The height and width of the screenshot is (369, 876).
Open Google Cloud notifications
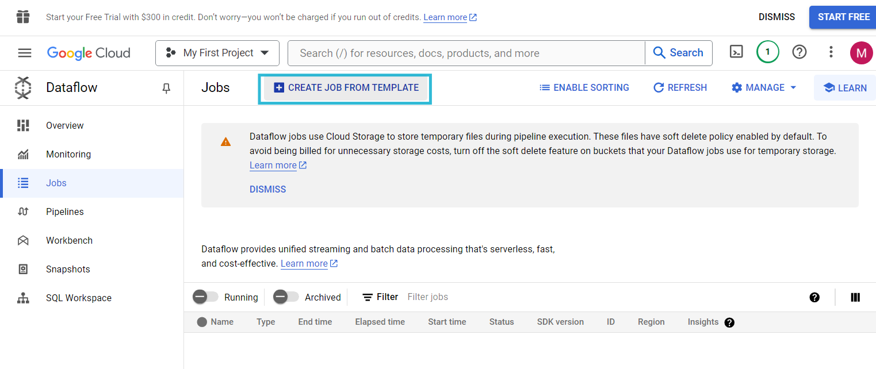pos(767,52)
